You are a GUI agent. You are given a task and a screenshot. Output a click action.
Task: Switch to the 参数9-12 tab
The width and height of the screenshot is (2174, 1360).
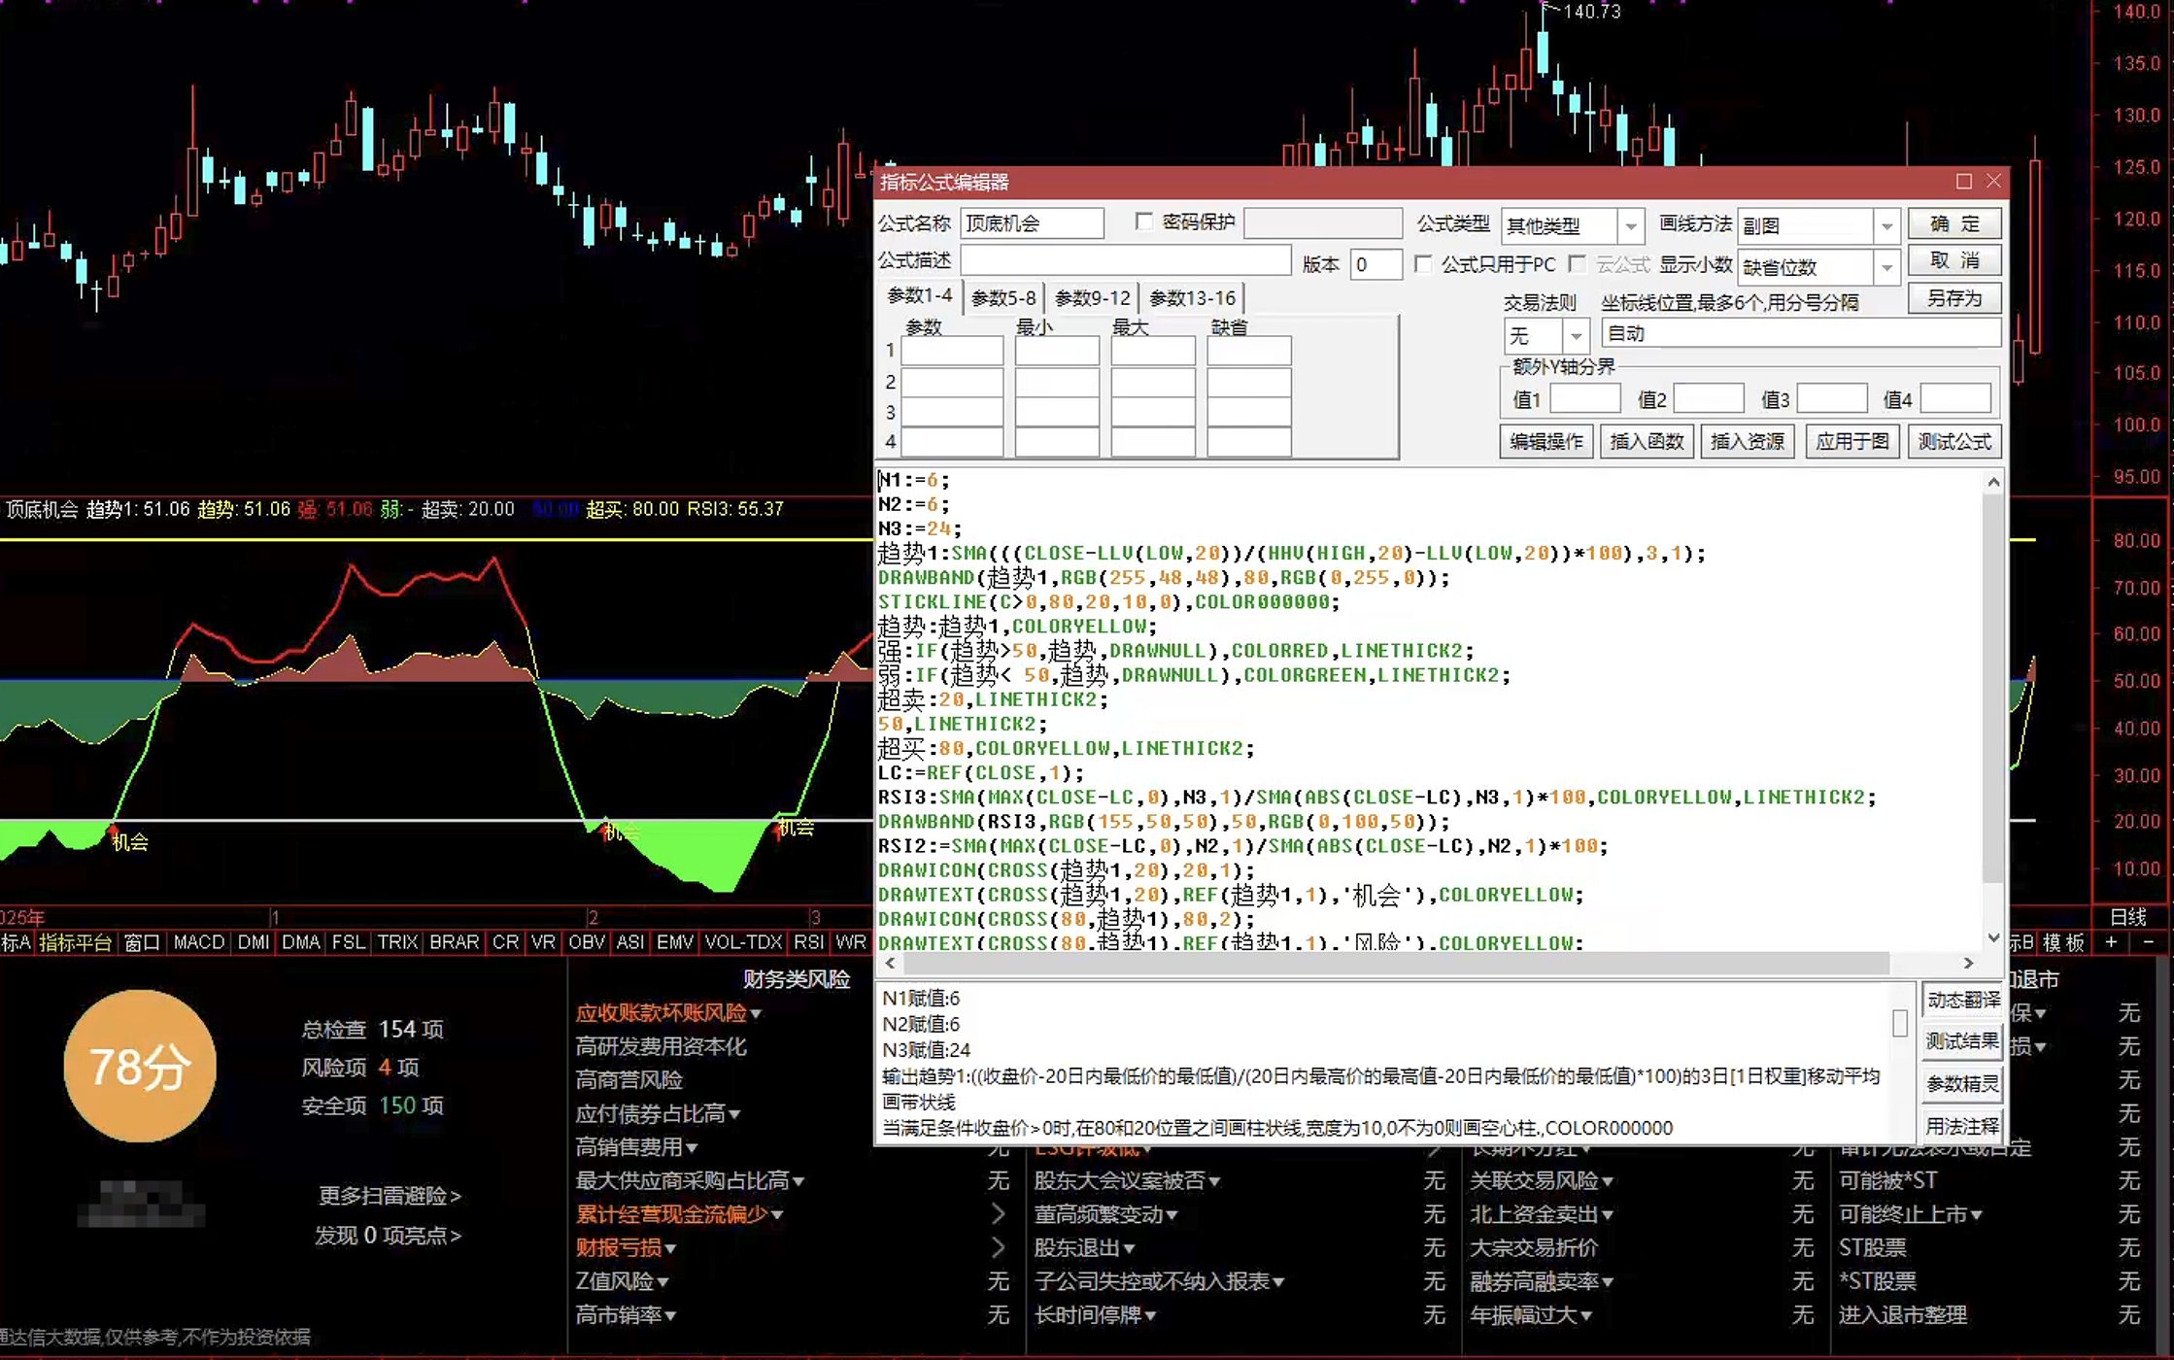[x=1093, y=297]
